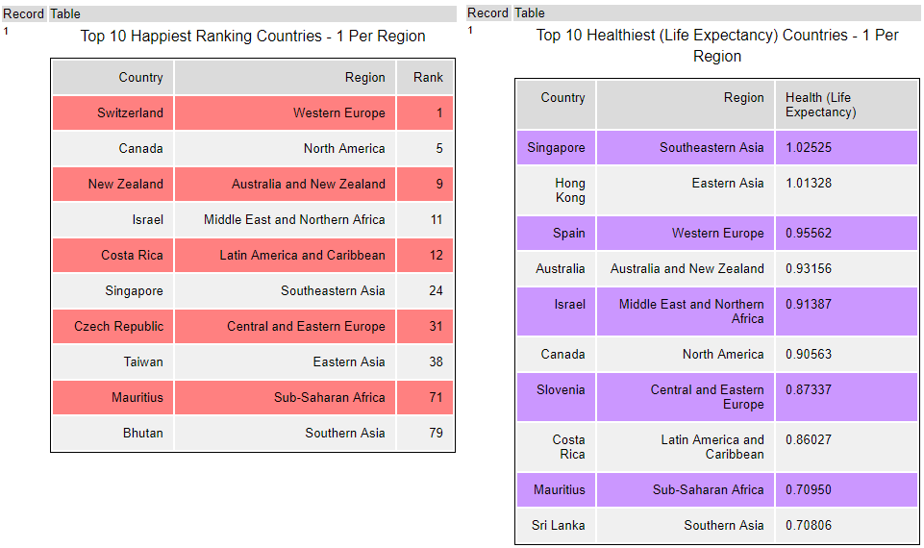
Task: Click the Top 10 Happiest Ranking Countries title
Action: pyautogui.click(x=253, y=37)
